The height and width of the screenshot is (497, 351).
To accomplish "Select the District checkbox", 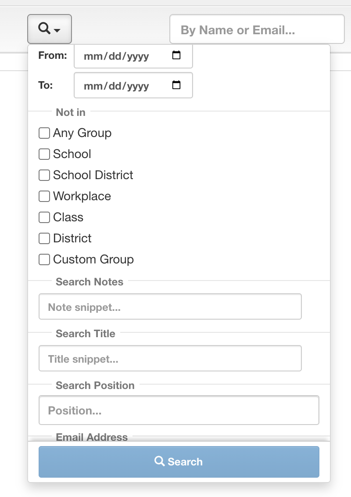I will (44, 238).
